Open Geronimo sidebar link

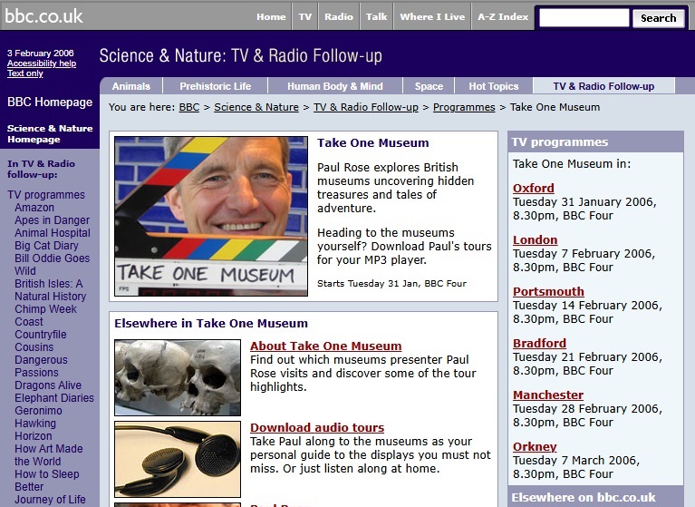point(38,411)
